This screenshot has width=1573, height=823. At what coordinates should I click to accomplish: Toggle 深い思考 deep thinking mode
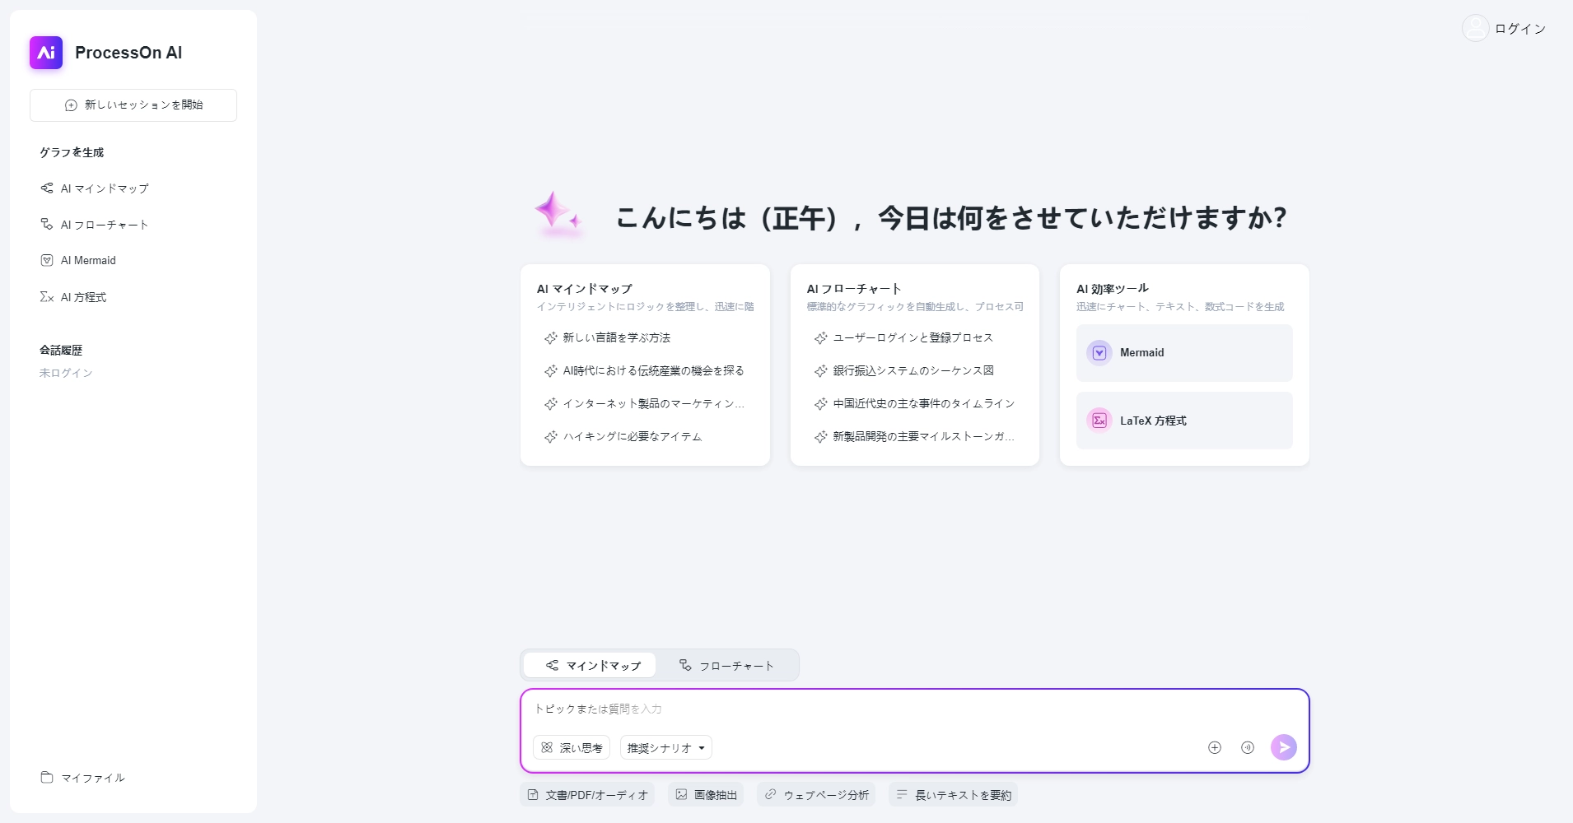tap(572, 748)
